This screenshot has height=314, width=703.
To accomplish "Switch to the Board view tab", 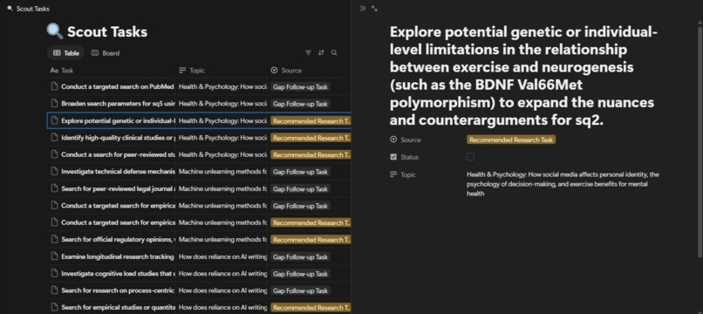I will pos(106,53).
